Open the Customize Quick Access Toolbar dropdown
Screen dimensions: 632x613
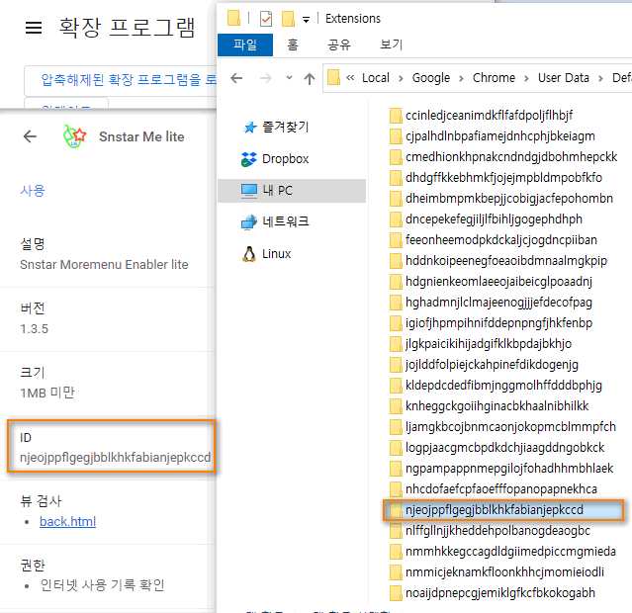tap(307, 20)
